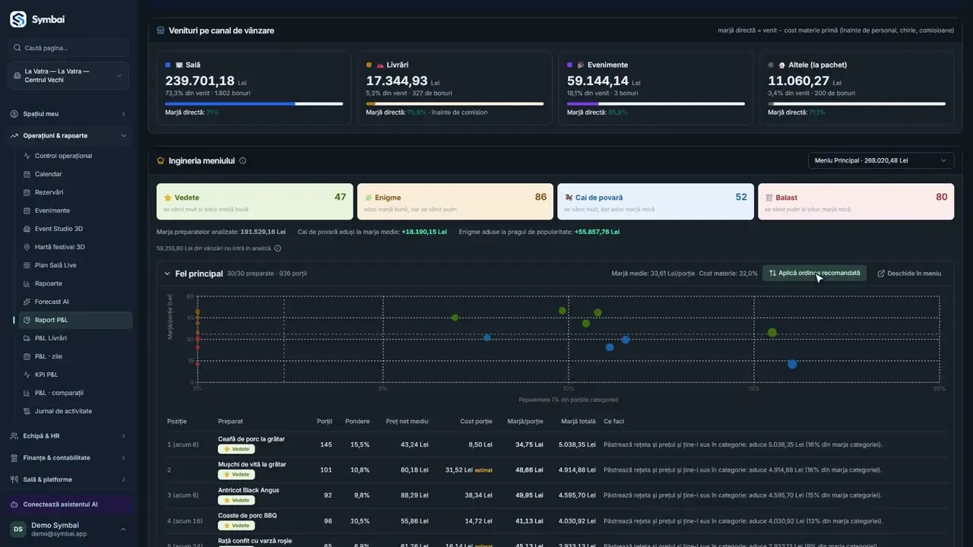The width and height of the screenshot is (973, 547).
Task: Click the Evenimente revenue progress bar
Action: point(656,104)
